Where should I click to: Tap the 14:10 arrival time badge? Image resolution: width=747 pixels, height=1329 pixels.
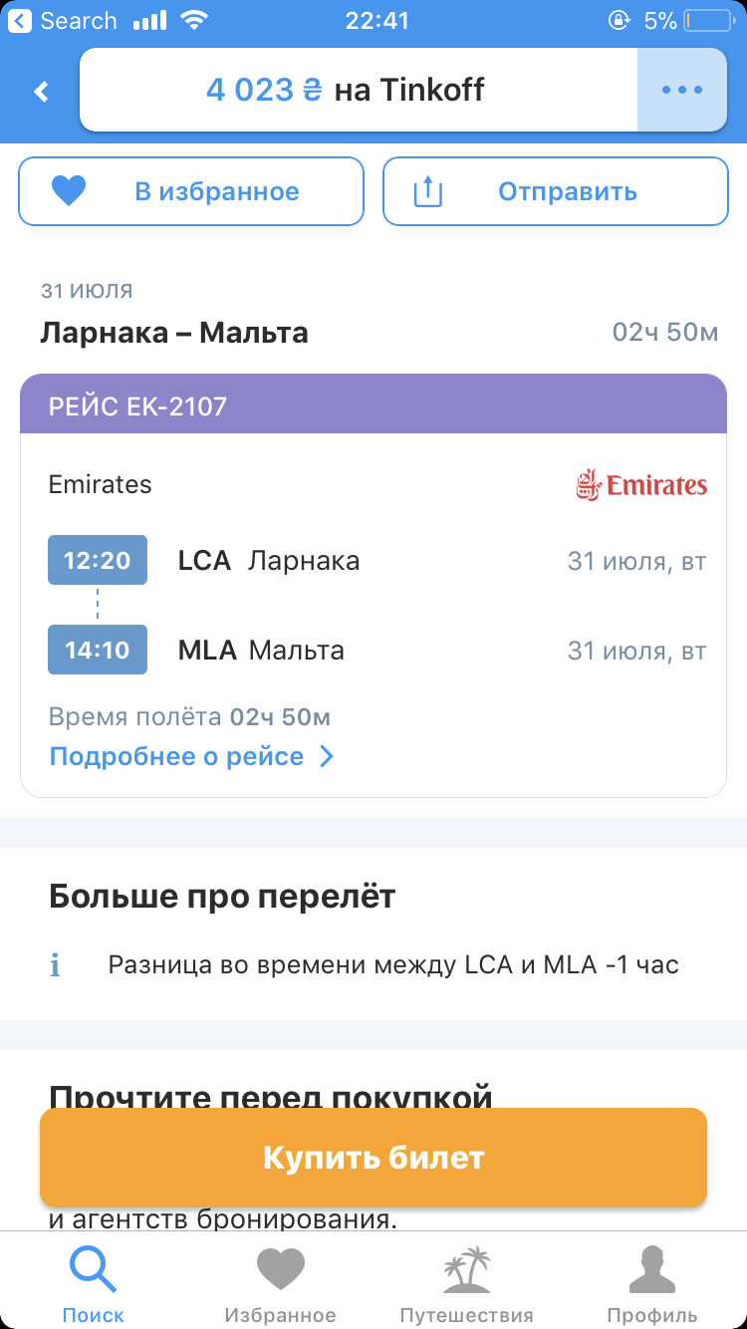coord(98,650)
